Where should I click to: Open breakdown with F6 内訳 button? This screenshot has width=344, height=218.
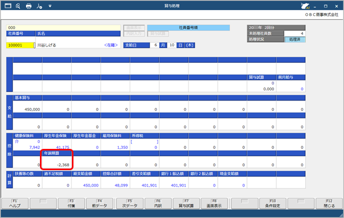158,204
